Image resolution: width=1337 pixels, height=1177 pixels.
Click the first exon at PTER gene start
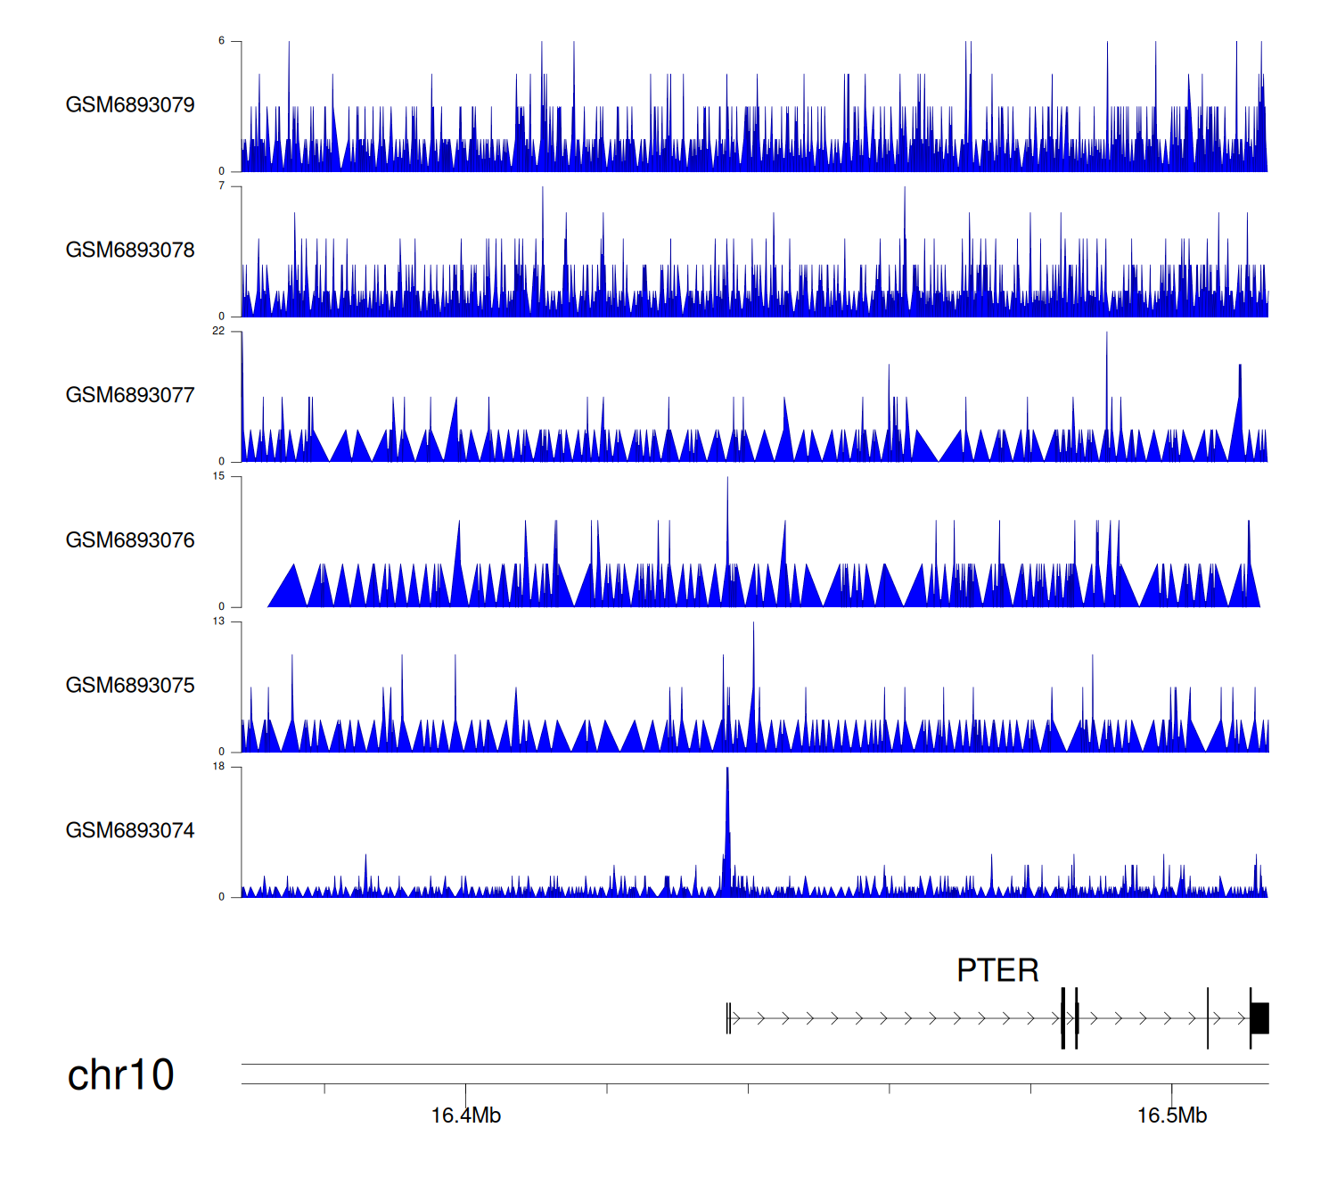pos(729,1018)
